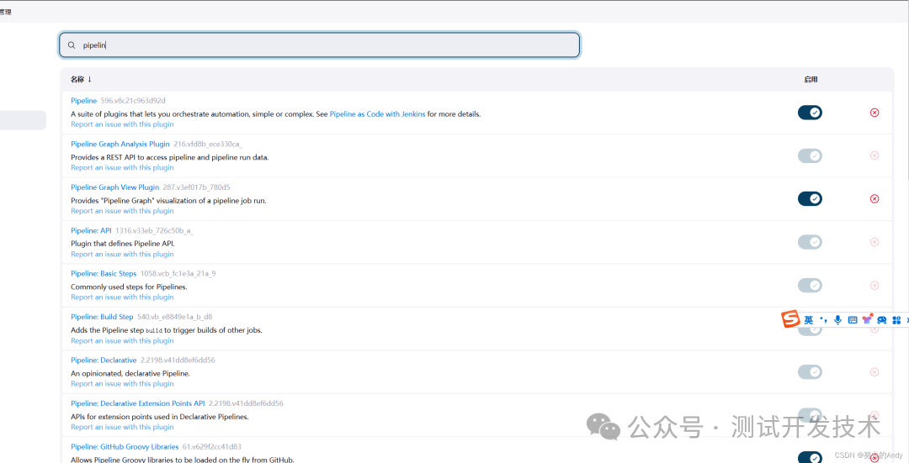Report an issue for Pipeline: Declarative

(122, 383)
